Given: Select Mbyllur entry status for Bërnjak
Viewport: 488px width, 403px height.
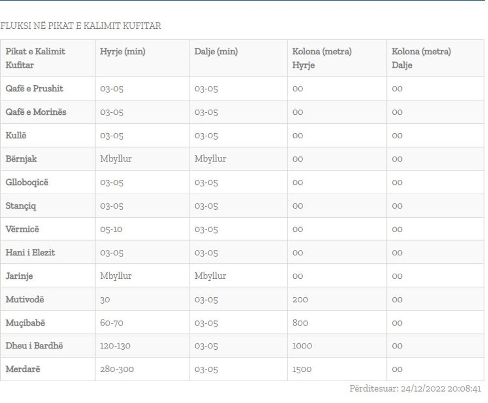Looking at the screenshot, I should (116, 159).
